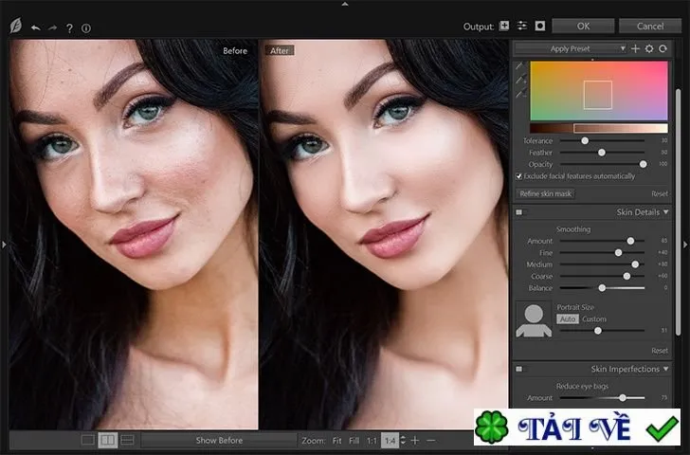Viewport: 690px width, 455px height.
Task: Open Output settings sliders icon
Action: (x=522, y=26)
